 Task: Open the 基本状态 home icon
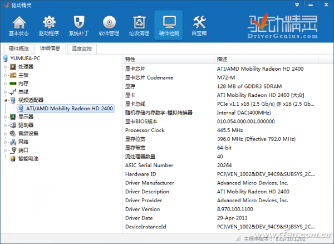[x=19, y=22]
